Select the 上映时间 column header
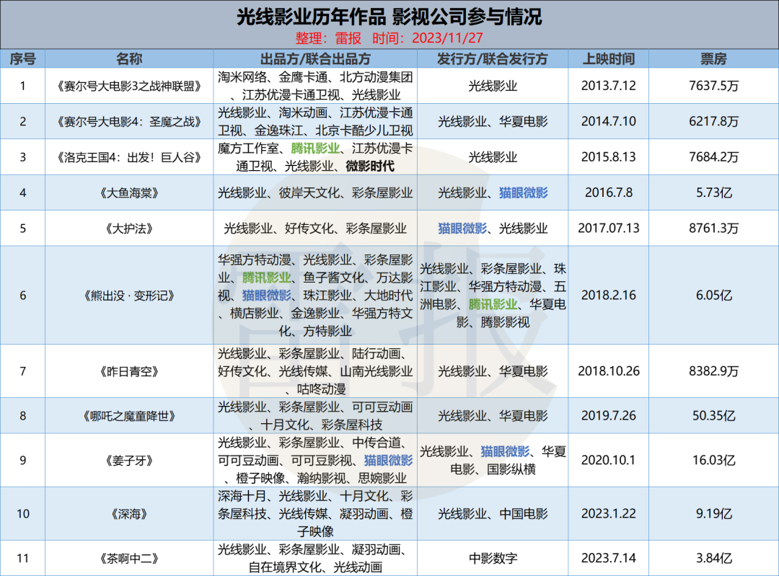The width and height of the screenshot is (779, 576). point(607,59)
